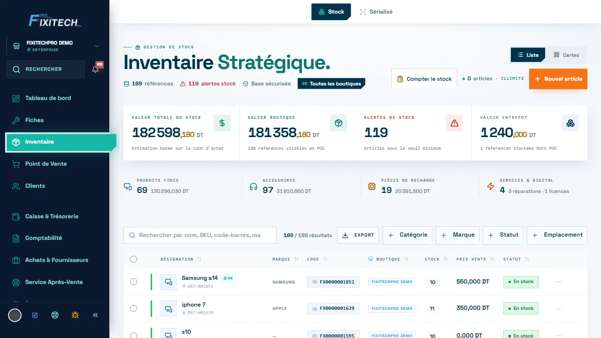This screenshot has width=601, height=338.
Task: Open the Emplacement filter dropdown
Action: (x=557, y=235)
